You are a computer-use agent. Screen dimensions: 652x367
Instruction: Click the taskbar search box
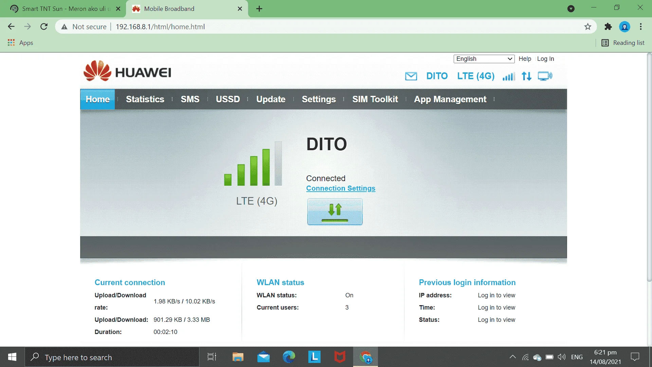click(112, 357)
